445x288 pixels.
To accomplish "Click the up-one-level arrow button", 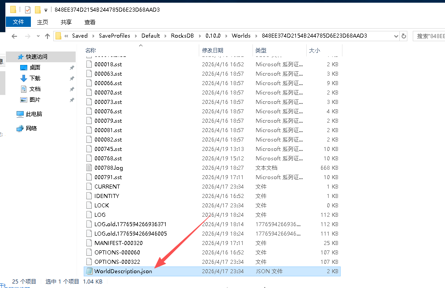I will click(x=47, y=36).
